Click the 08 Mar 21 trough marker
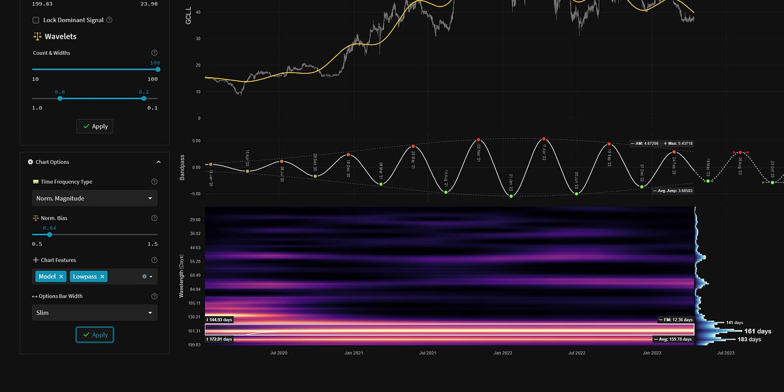The height and width of the screenshot is (392, 784). coord(381,184)
